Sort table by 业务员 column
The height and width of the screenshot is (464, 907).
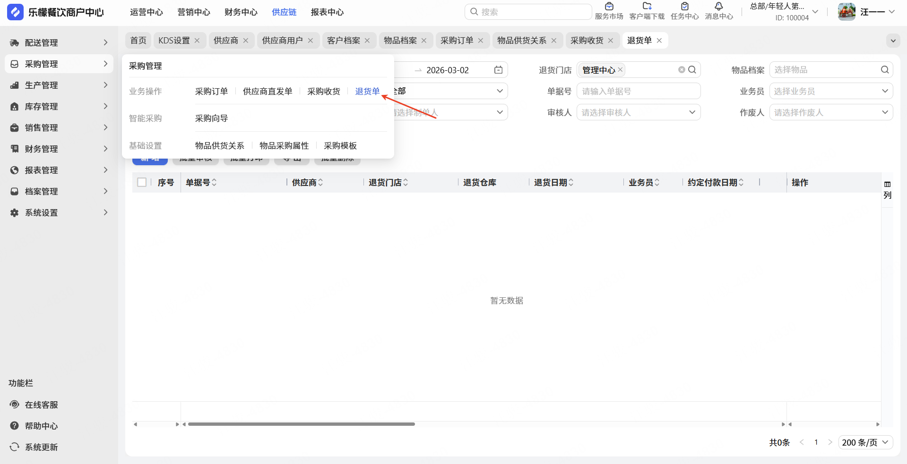(x=657, y=182)
